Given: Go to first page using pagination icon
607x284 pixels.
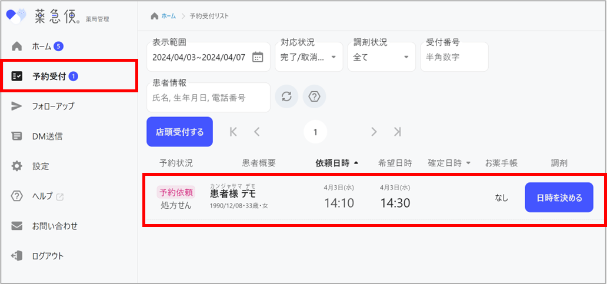Looking at the screenshot, I should coord(234,132).
